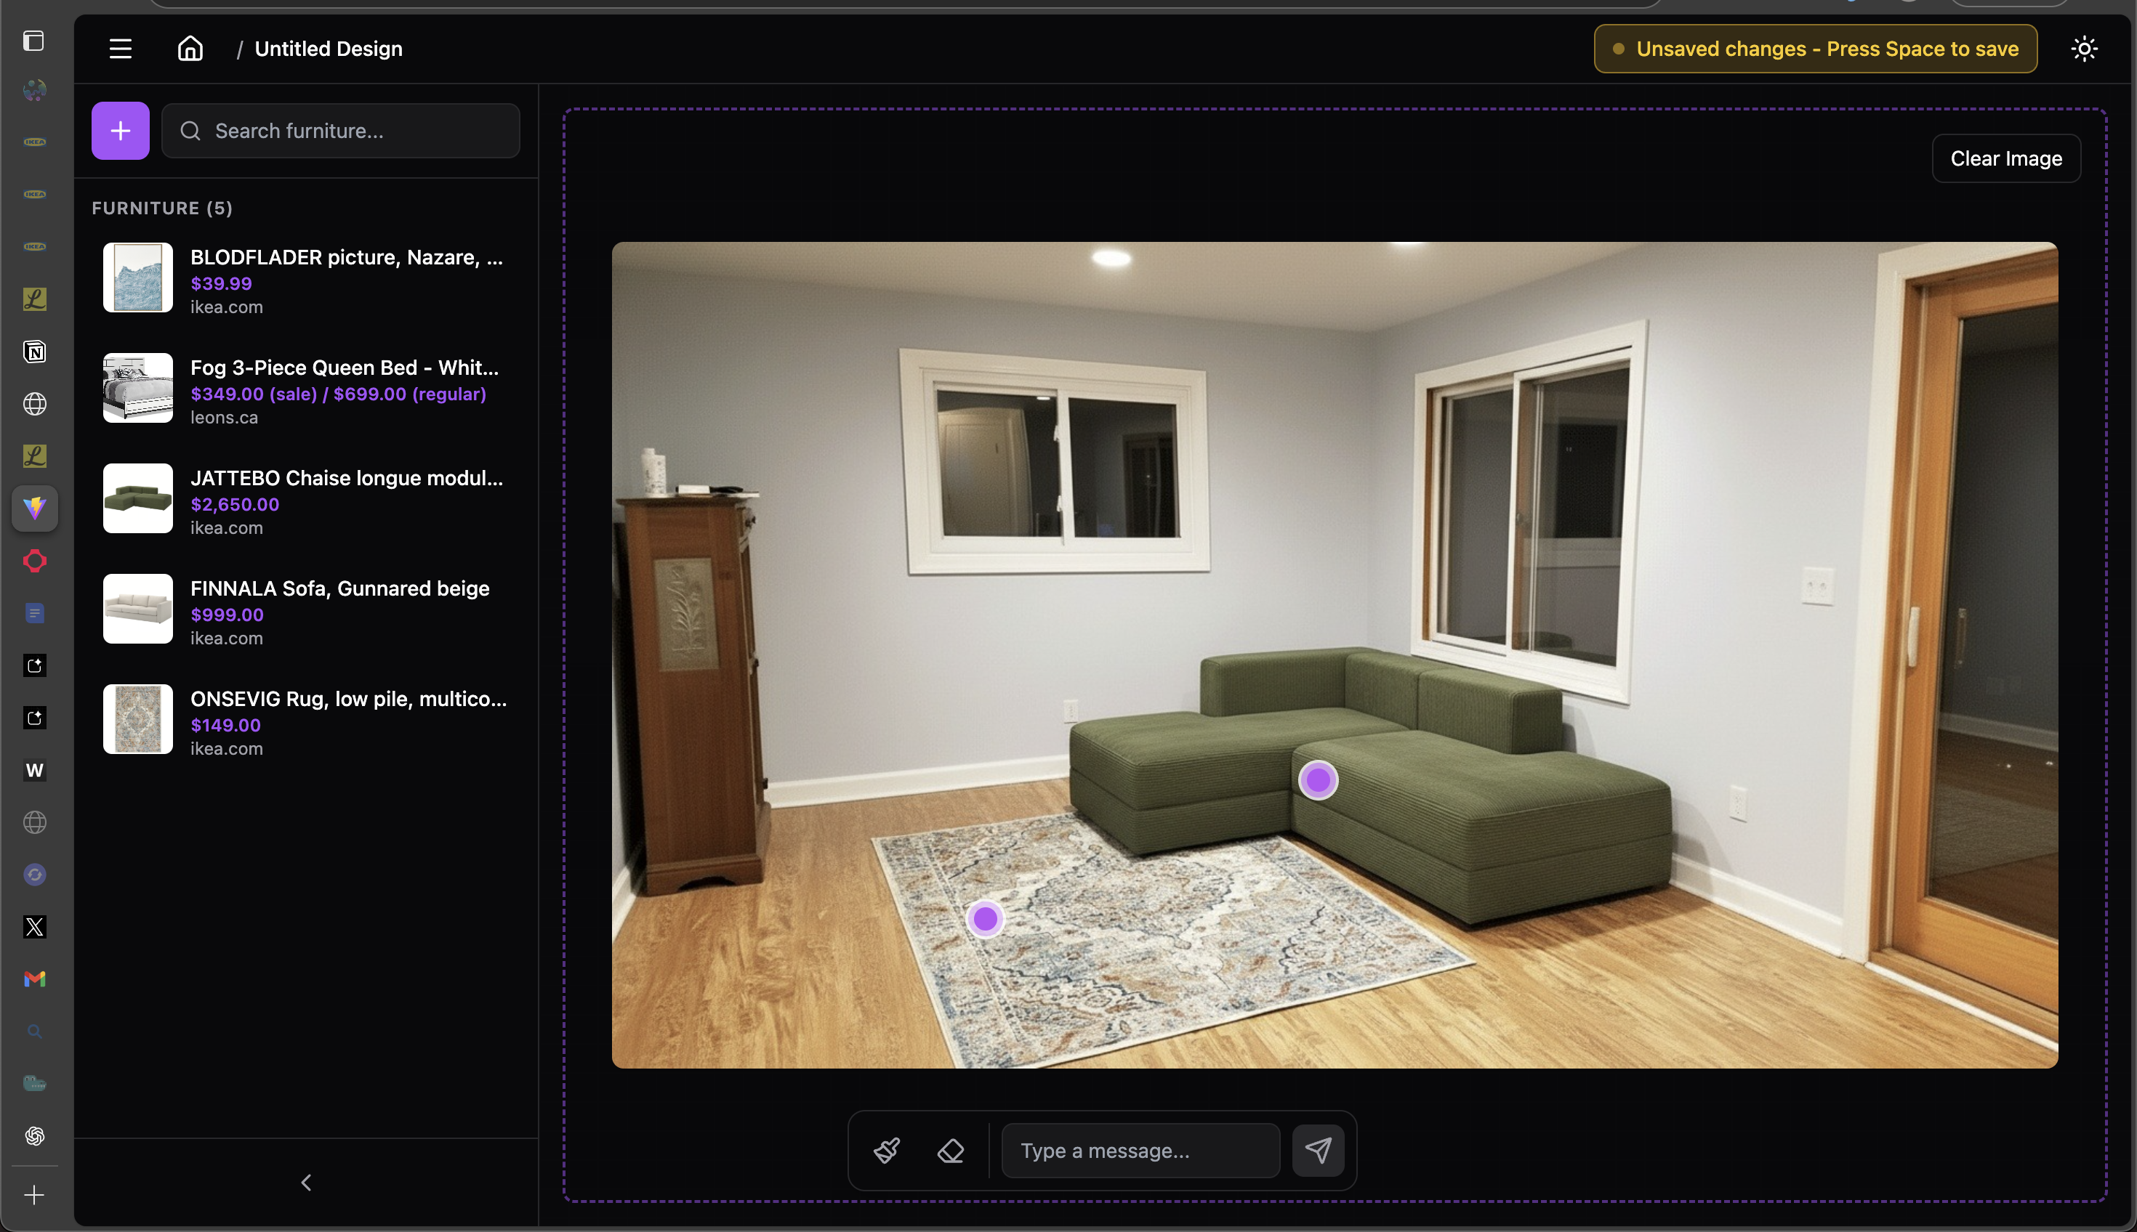Select the eraser tool
This screenshot has height=1232, width=2137.
(x=950, y=1150)
